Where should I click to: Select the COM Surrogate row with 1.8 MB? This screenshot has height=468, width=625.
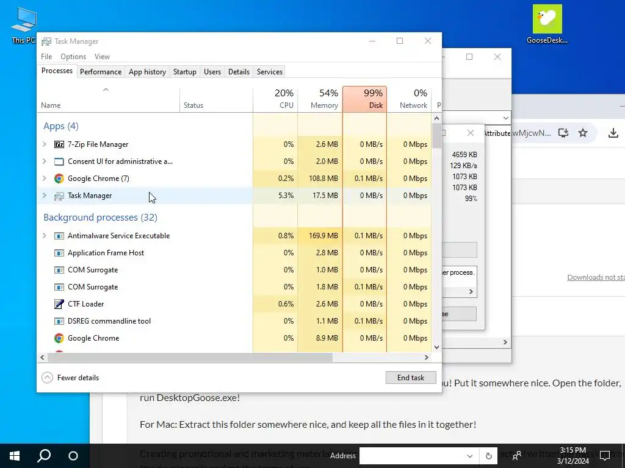[x=234, y=287]
